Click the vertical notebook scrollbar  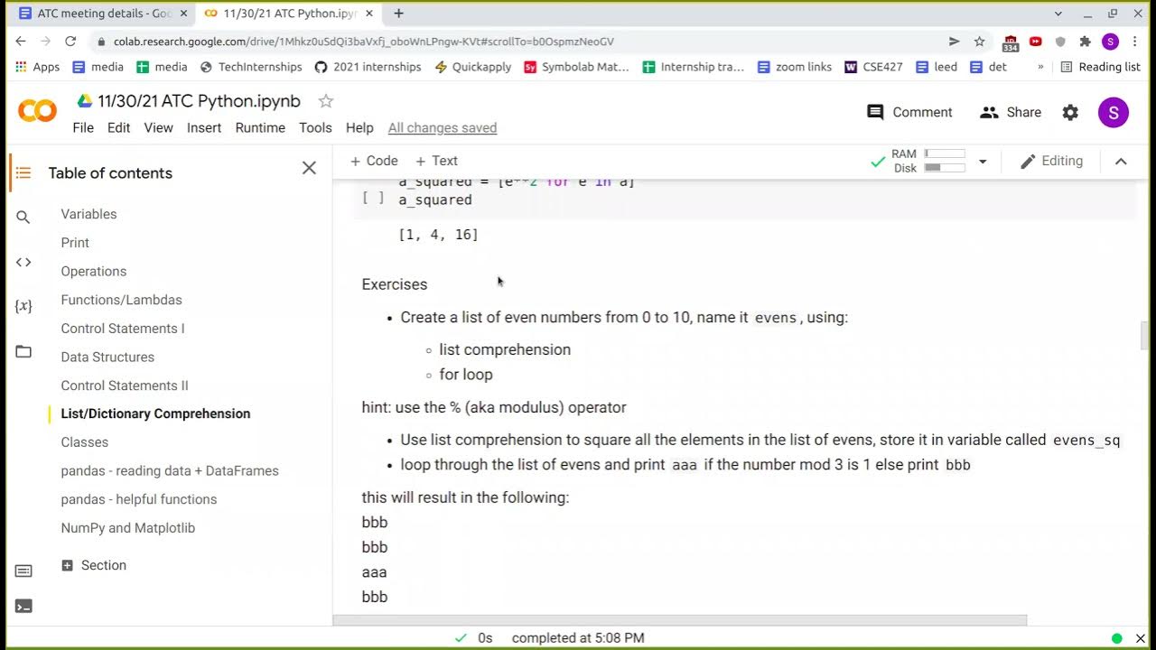pos(1145,335)
